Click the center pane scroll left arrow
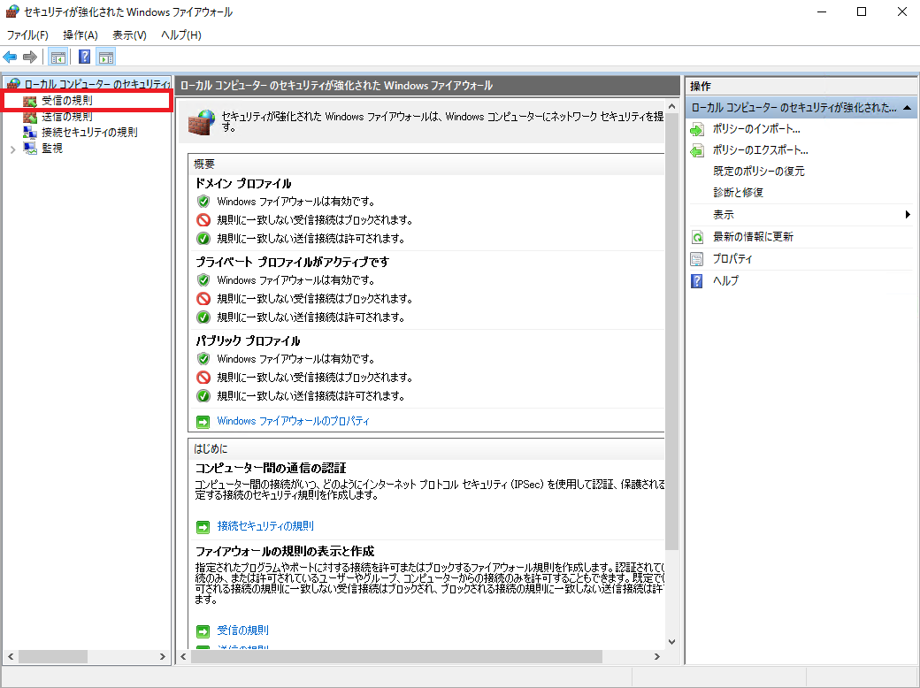 [x=183, y=657]
